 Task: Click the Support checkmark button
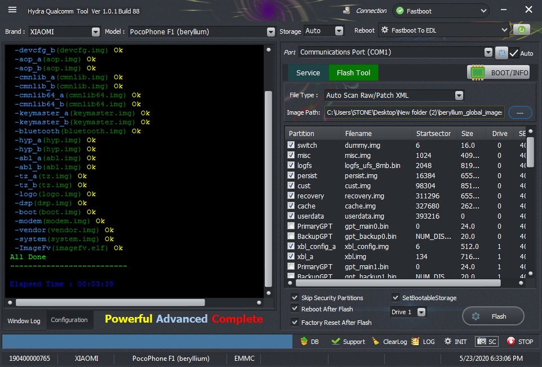click(348, 342)
